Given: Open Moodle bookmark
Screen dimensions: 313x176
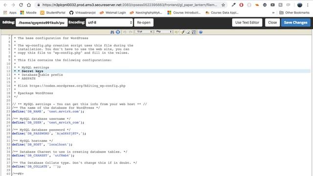Looking at the screenshot, I should [x=28, y=13].
